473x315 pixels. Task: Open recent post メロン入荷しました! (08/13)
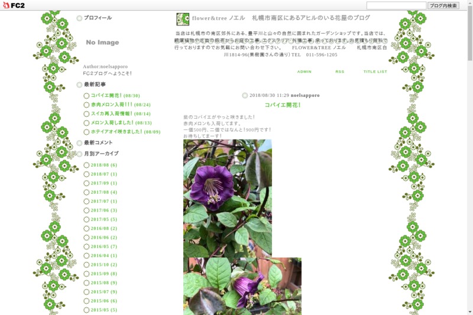[121, 123]
